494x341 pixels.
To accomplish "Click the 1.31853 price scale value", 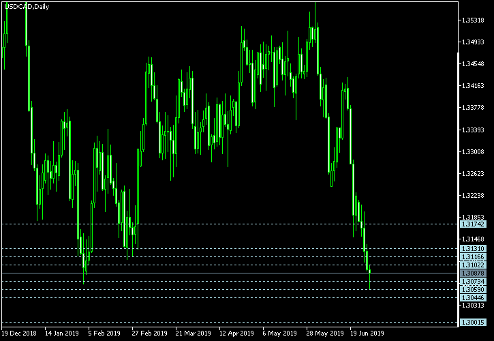I will point(473,217).
